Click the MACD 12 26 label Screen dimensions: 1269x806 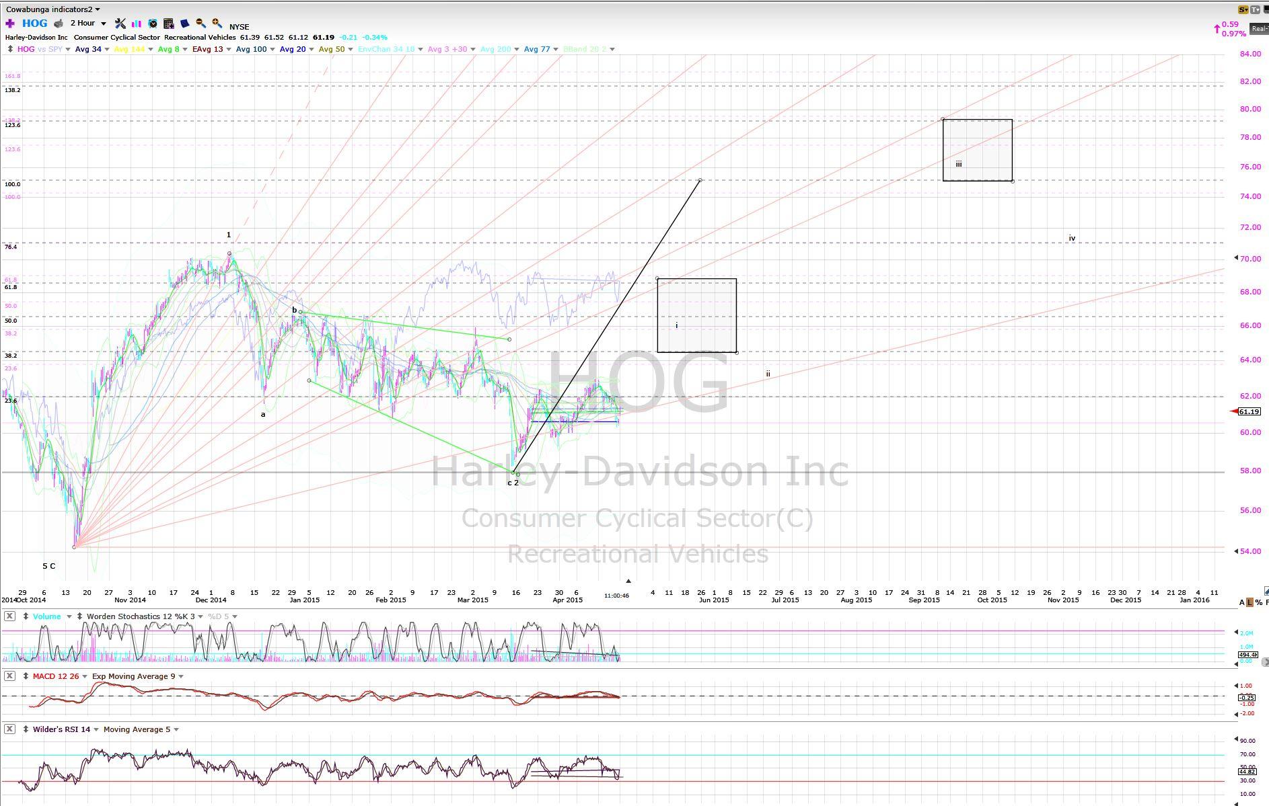(x=56, y=676)
